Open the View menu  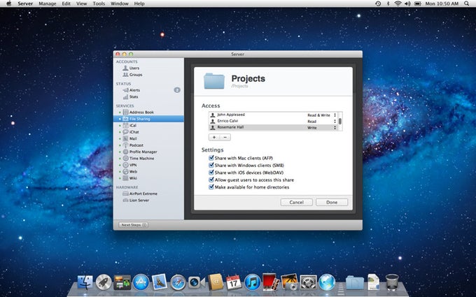pyautogui.click(x=81, y=3)
